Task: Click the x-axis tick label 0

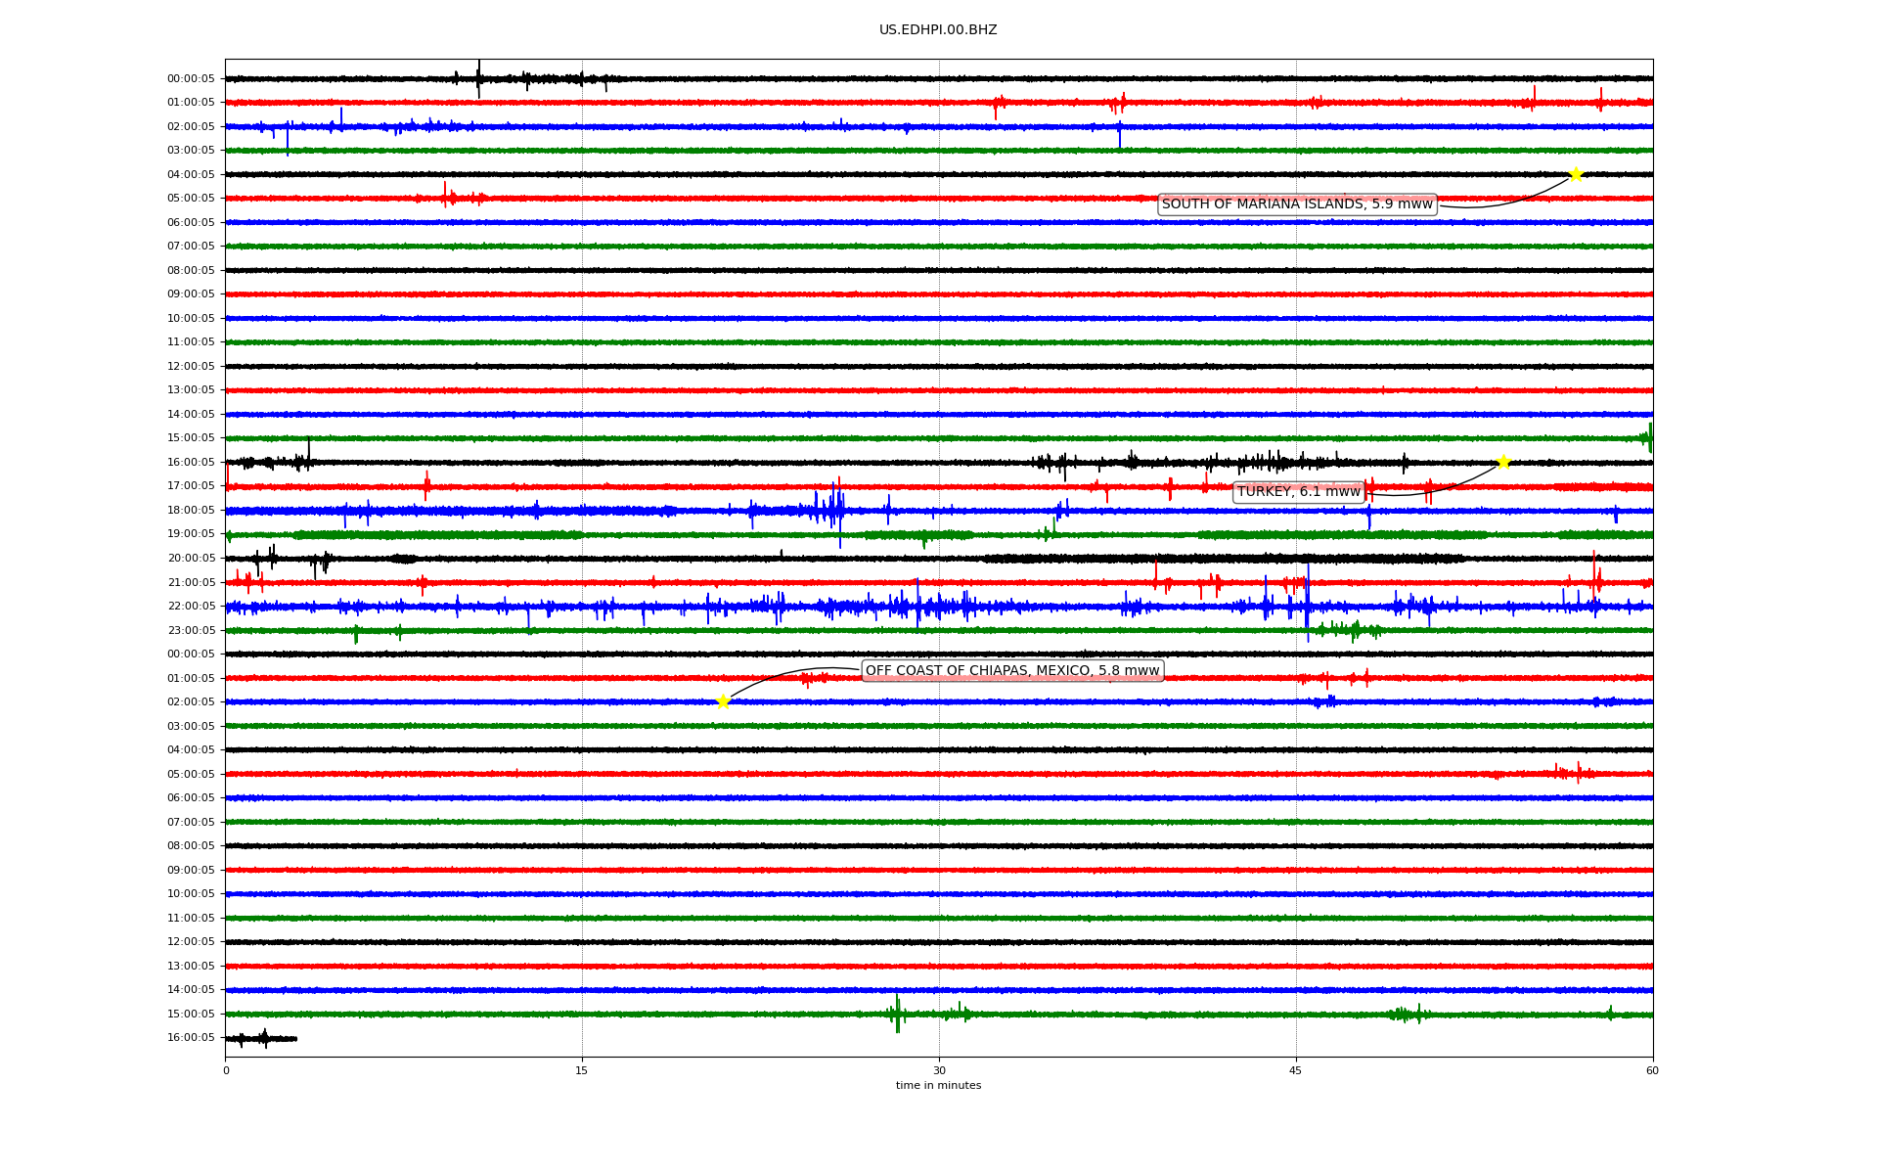Action: point(226,1070)
